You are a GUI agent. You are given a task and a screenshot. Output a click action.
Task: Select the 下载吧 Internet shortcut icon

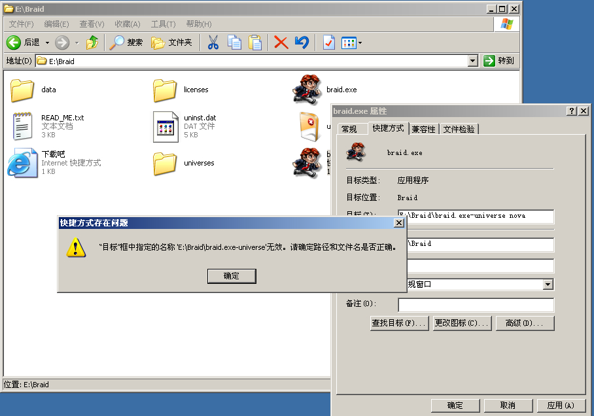22,164
